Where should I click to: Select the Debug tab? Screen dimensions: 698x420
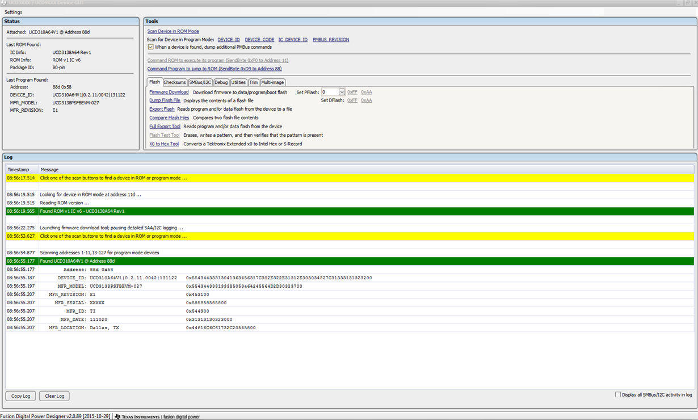point(221,82)
